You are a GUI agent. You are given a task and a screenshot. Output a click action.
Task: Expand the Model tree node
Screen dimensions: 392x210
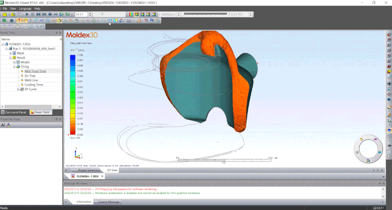point(14,62)
